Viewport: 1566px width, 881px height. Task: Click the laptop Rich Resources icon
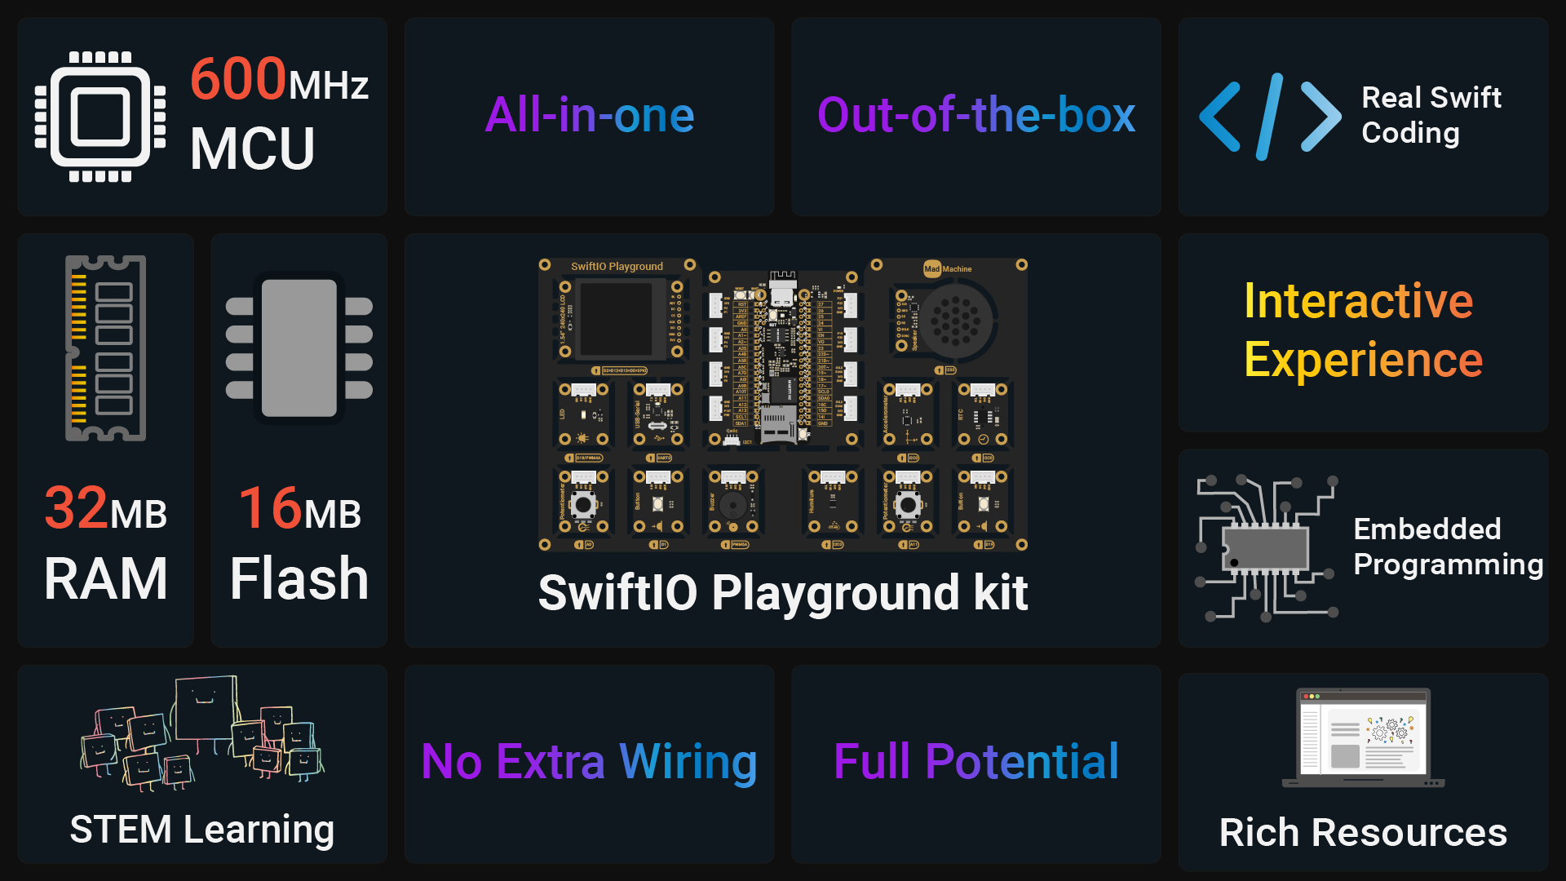1363,738
